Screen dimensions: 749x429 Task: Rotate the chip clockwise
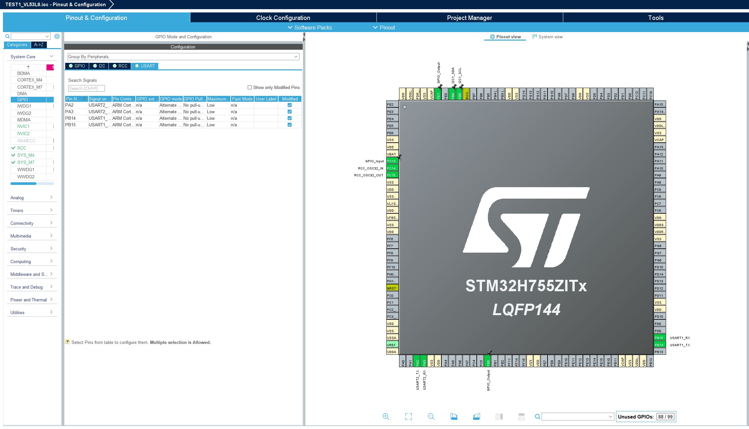454,417
